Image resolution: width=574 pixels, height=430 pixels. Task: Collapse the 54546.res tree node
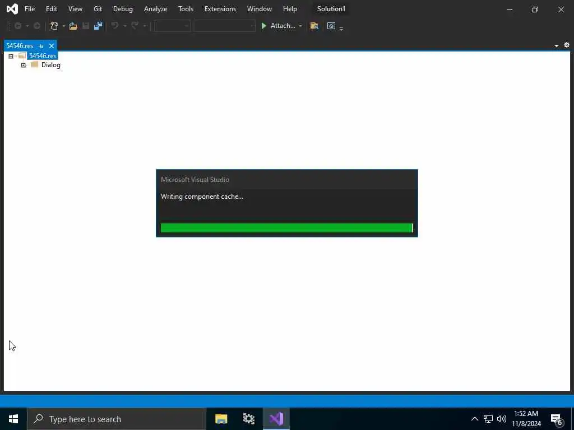[x=11, y=56]
